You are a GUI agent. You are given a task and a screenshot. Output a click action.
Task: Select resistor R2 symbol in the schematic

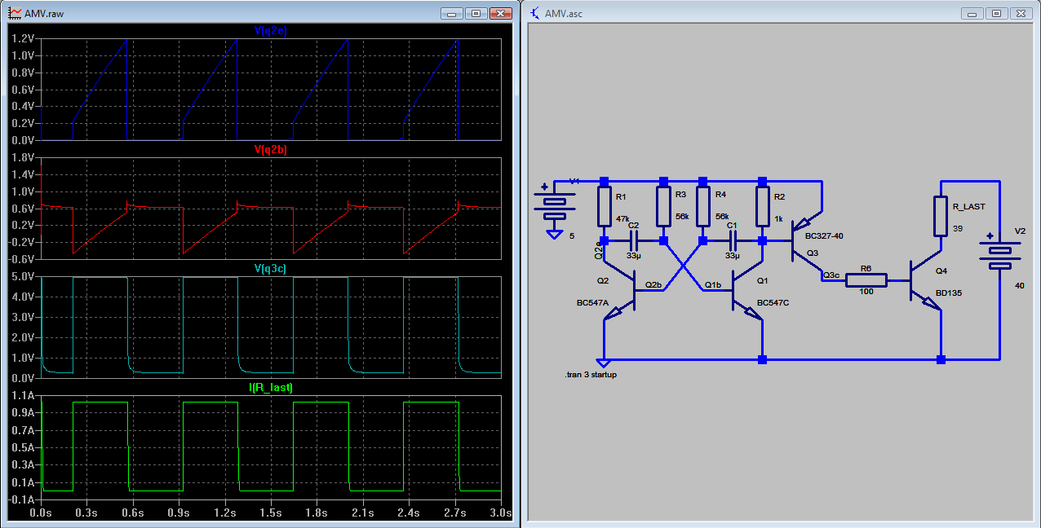coord(762,208)
